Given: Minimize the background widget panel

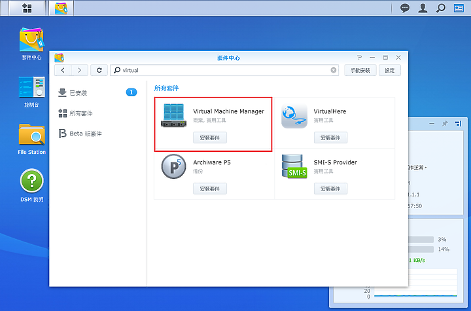Looking at the screenshot, I should pyautogui.click(x=432, y=124).
